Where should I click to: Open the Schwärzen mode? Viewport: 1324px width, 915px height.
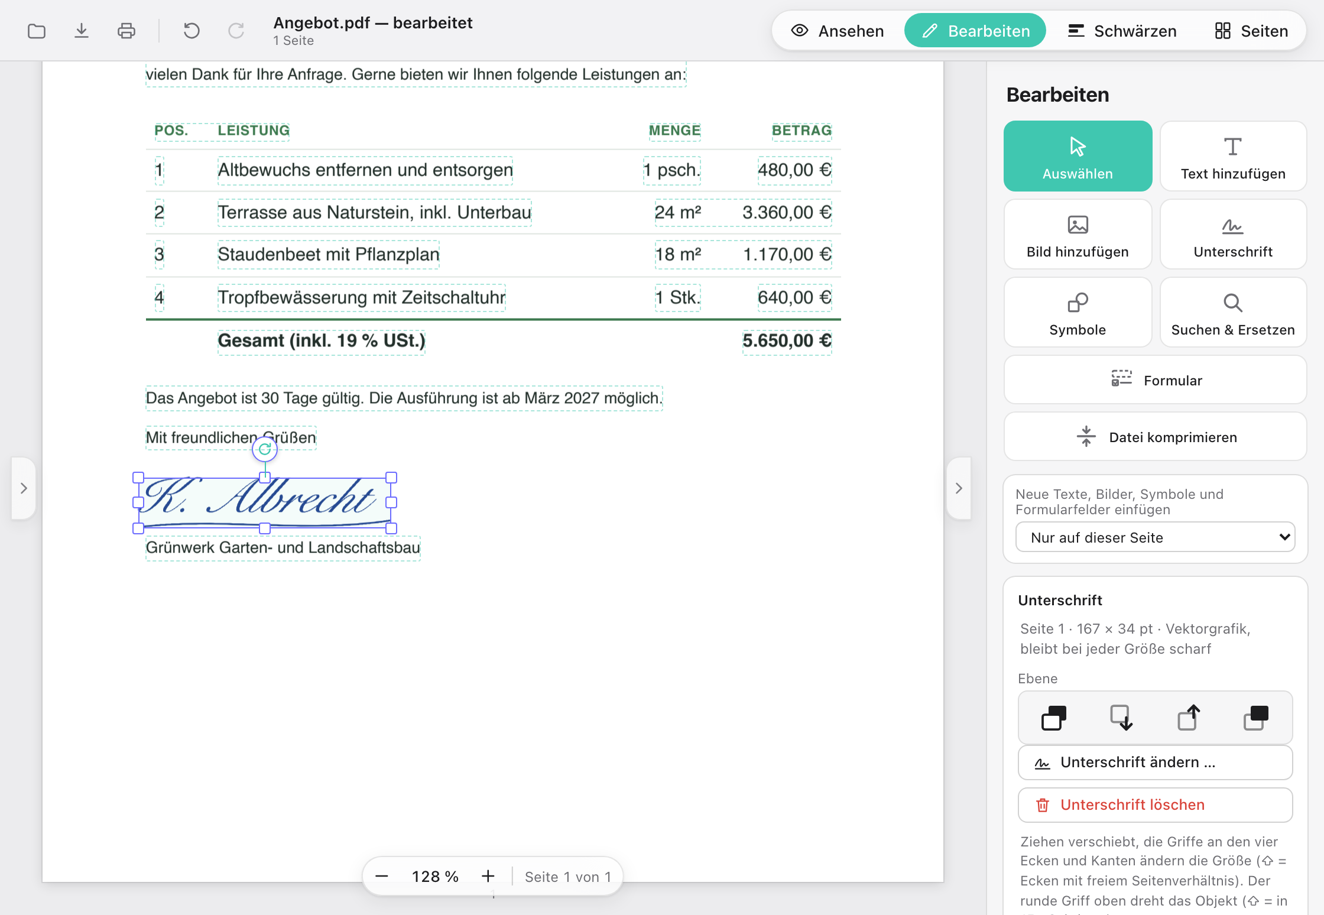point(1122,31)
